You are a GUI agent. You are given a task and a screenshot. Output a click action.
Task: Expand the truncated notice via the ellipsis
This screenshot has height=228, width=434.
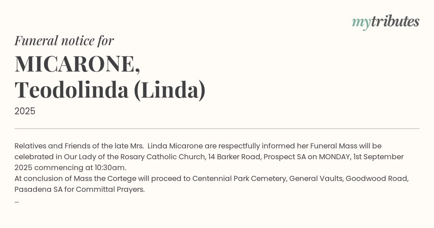point(17,200)
